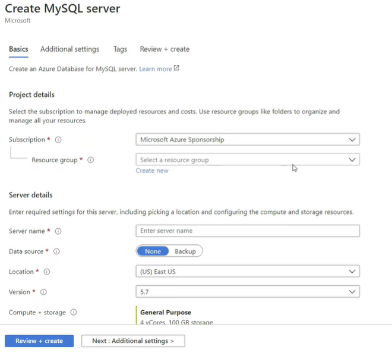The width and height of the screenshot is (392, 353).
Task: Select None as the data source
Action: click(x=153, y=251)
